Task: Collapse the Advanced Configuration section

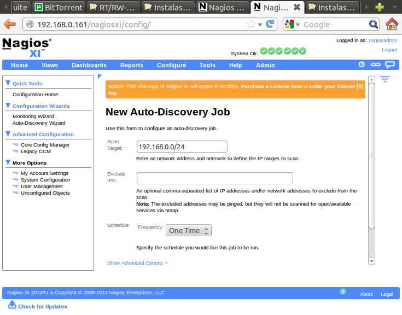Action: (8, 134)
